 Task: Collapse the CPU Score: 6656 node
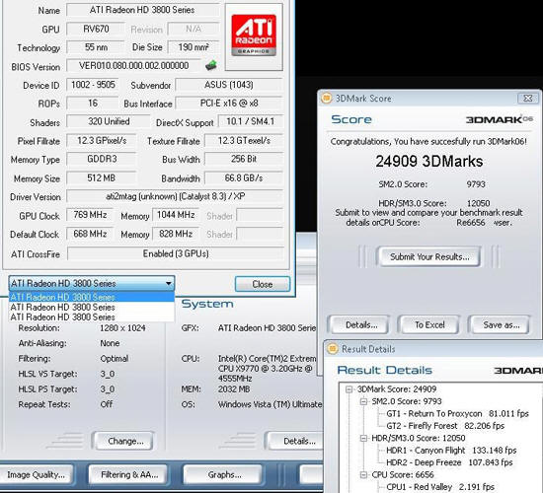pyautogui.click(x=363, y=474)
